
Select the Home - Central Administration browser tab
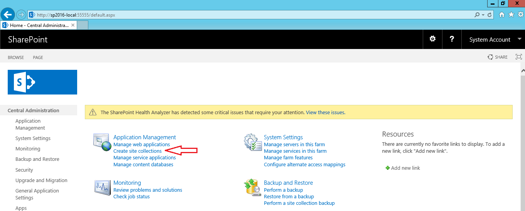click(39, 25)
